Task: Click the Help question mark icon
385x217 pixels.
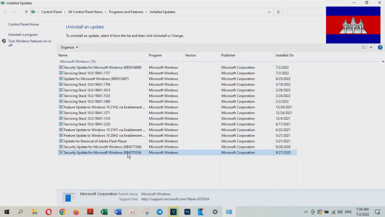Action: click(380, 47)
